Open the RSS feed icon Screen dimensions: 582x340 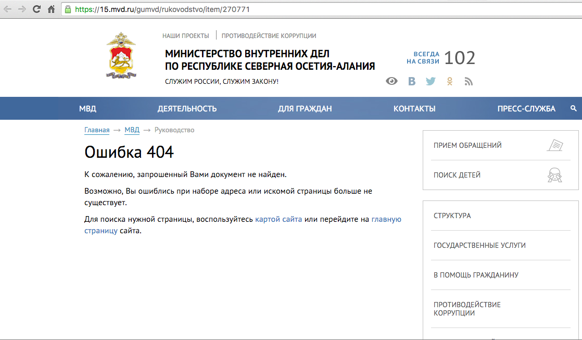[x=469, y=81]
